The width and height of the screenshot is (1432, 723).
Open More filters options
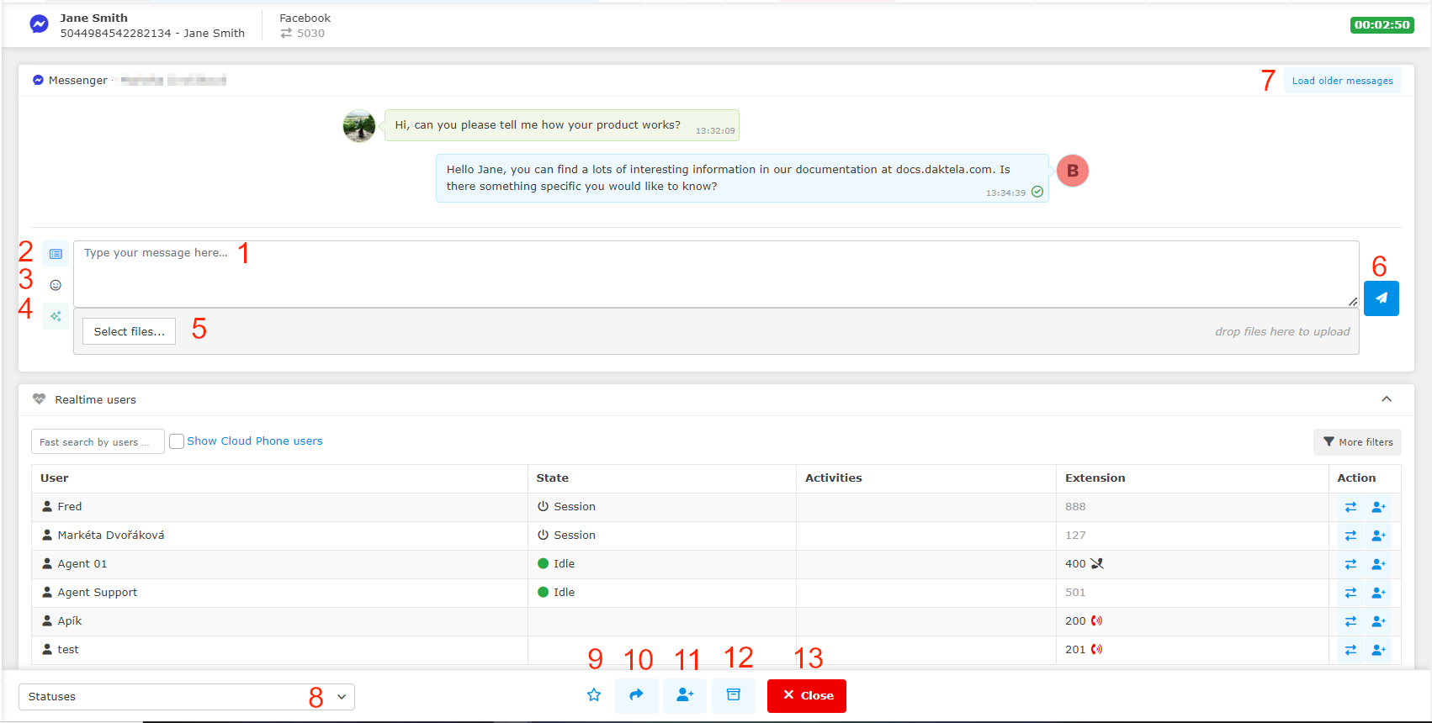1357,442
